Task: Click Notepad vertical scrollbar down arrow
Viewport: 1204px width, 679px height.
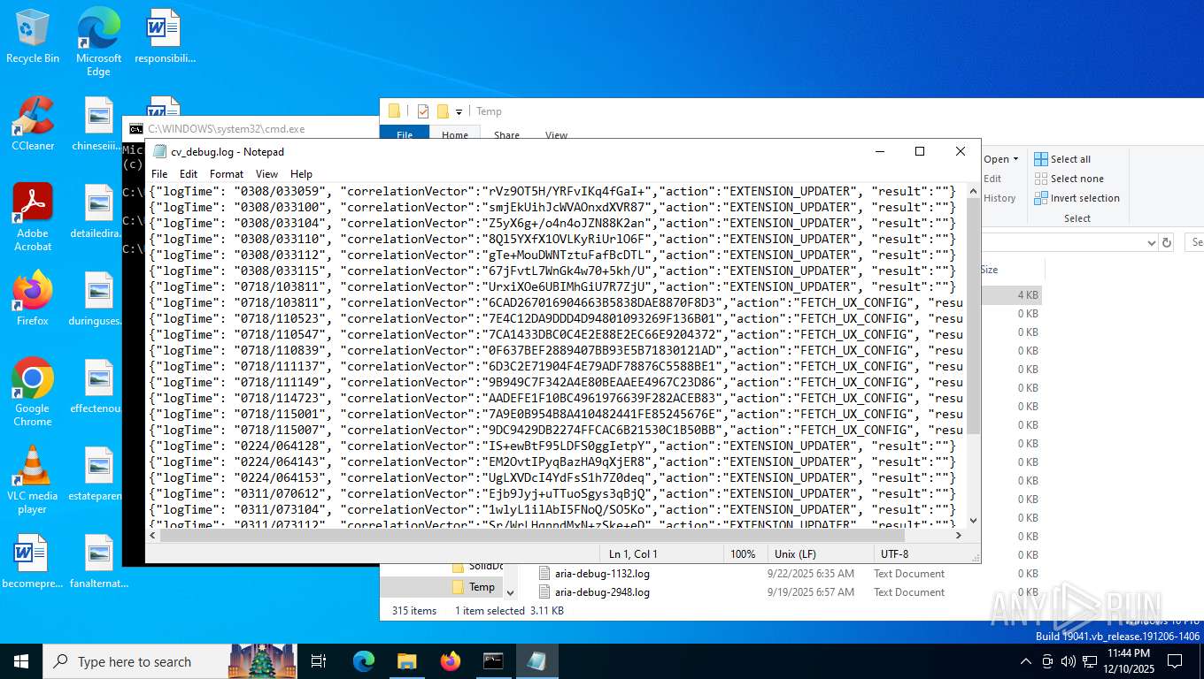Action: pos(974,521)
